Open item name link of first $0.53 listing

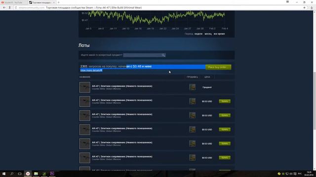coord(122,100)
